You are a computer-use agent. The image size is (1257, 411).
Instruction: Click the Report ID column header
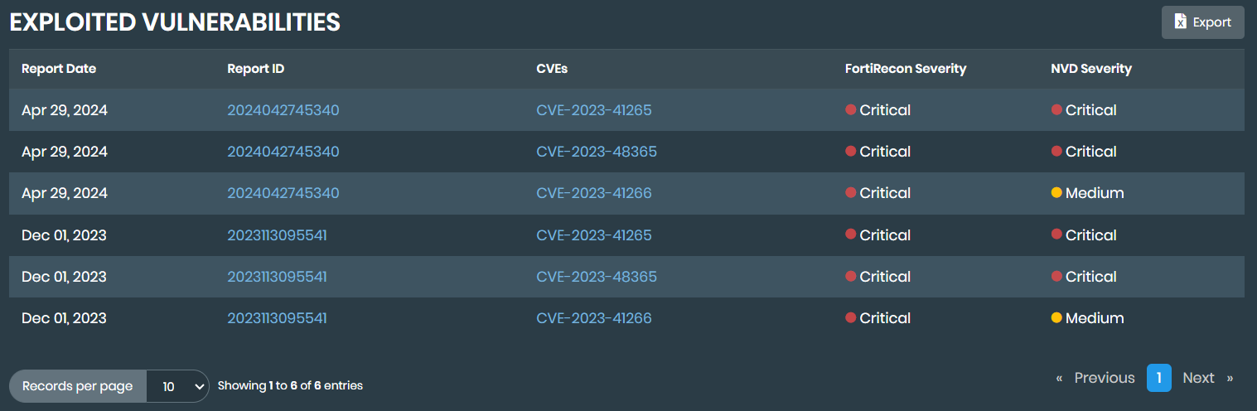tap(255, 69)
